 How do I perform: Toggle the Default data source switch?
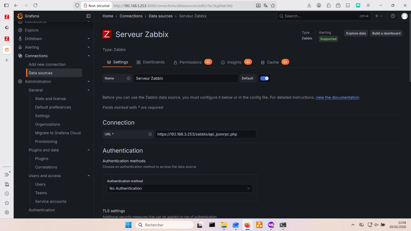coord(264,78)
